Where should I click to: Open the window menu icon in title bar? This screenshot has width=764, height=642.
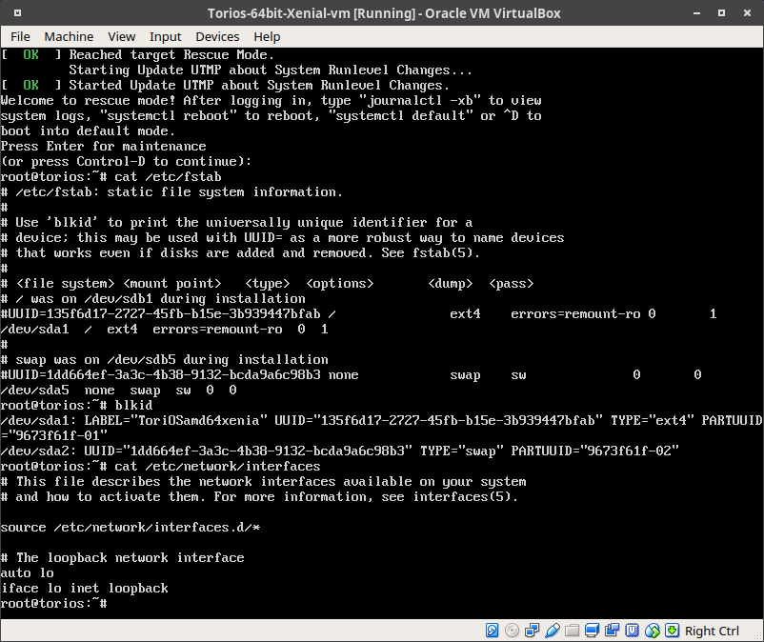click(17, 13)
